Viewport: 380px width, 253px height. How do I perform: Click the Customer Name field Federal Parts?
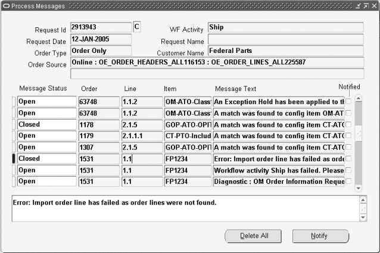click(x=286, y=51)
